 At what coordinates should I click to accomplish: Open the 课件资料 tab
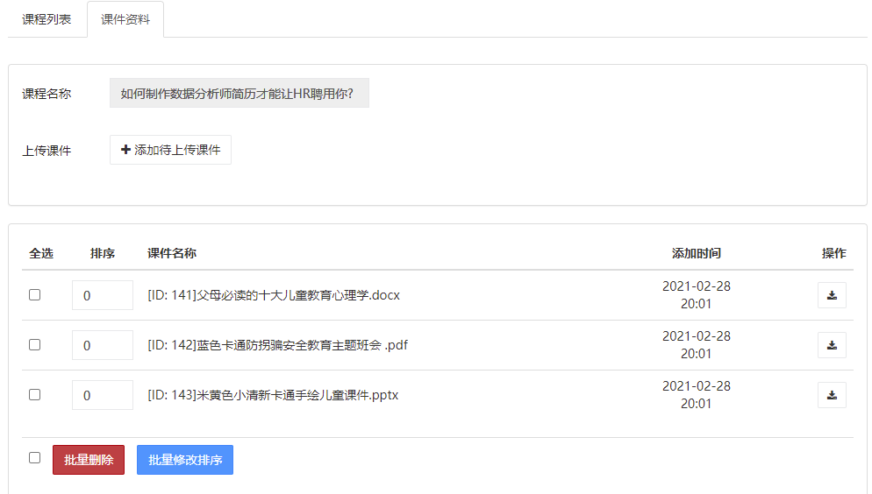(125, 19)
